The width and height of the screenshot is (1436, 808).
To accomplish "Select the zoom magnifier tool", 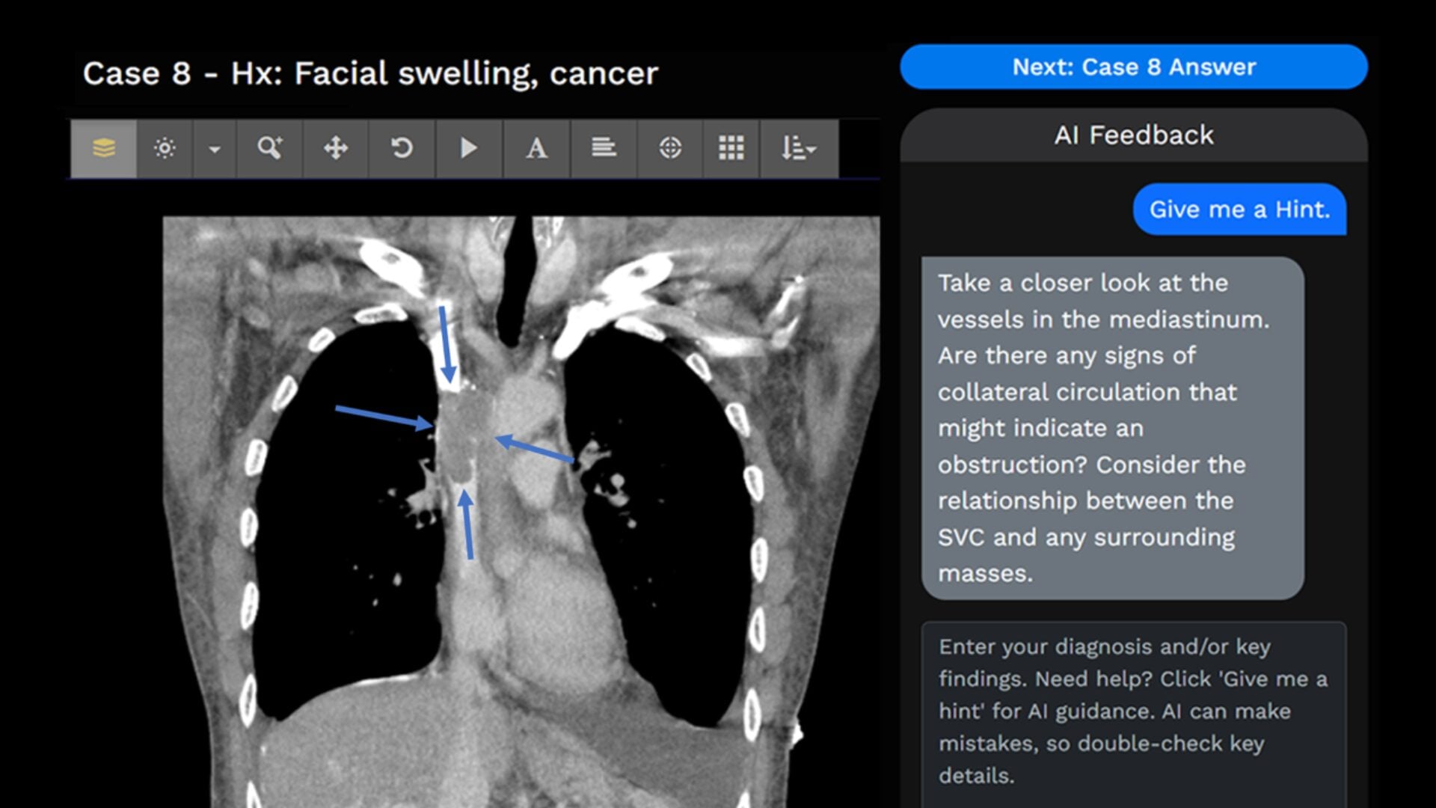I will click(x=270, y=148).
